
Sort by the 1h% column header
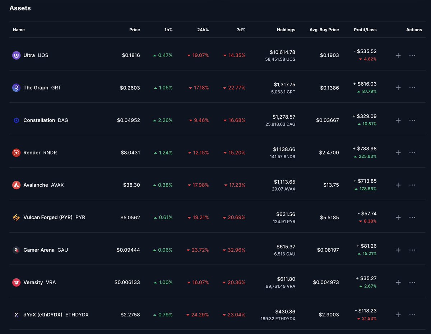[x=168, y=30]
